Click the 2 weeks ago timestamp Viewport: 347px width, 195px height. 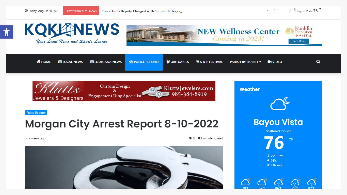(x=37, y=138)
